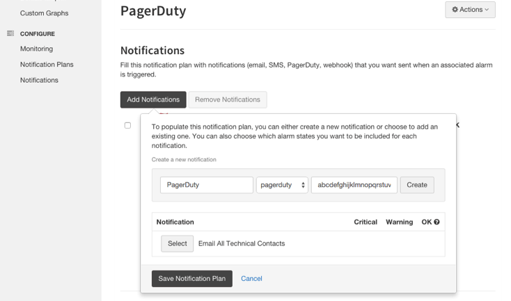The height and width of the screenshot is (301, 511).
Task: Click the Notification column header
Action: tap(175, 222)
